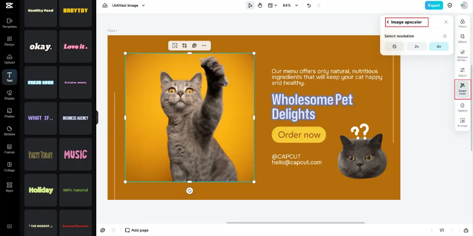
Task: Click the rotate handle below the cat image
Action: [189, 191]
